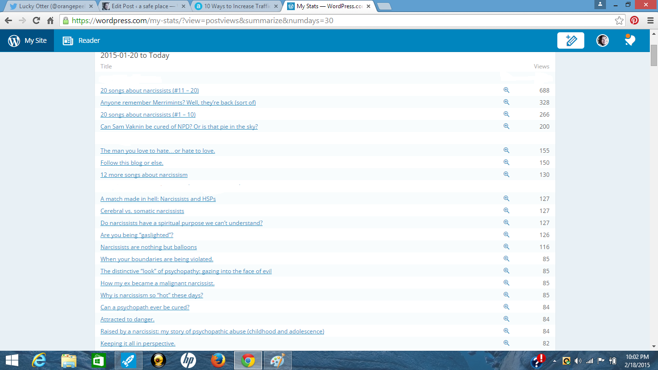Viewport: 658px width, 370px height.
Task: Click the address bar URL field
Action: tap(337, 21)
